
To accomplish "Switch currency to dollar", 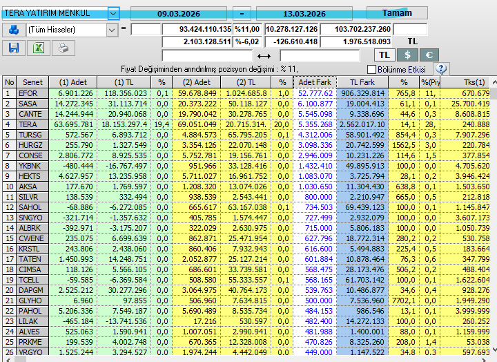I will (x=407, y=55).
